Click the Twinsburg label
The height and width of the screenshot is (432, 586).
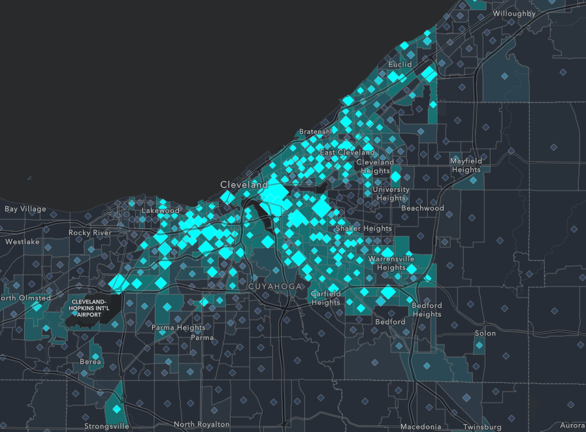[x=482, y=427]
